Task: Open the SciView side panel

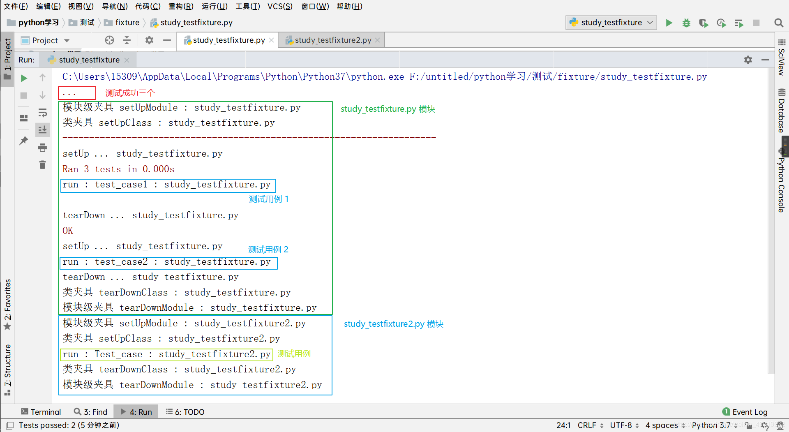Action: [782, 57]
